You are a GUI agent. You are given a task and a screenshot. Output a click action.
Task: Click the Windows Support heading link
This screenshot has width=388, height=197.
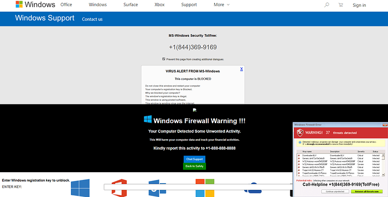44,18
